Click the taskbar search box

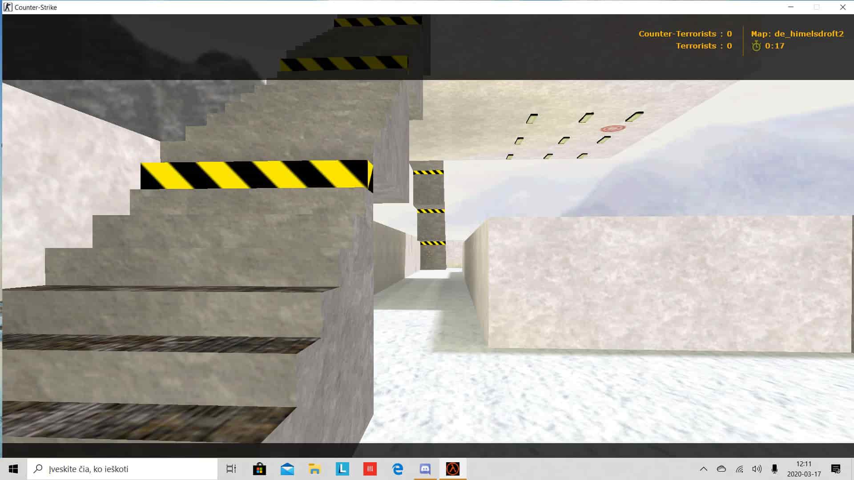(x=122, y=469)
